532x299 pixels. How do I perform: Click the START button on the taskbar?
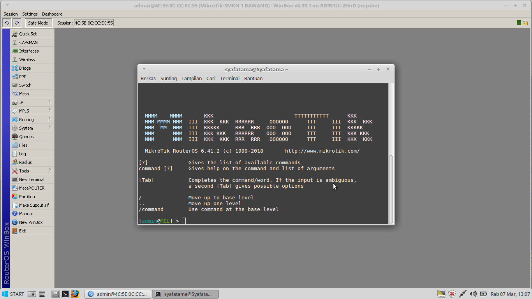coord(13,294)
